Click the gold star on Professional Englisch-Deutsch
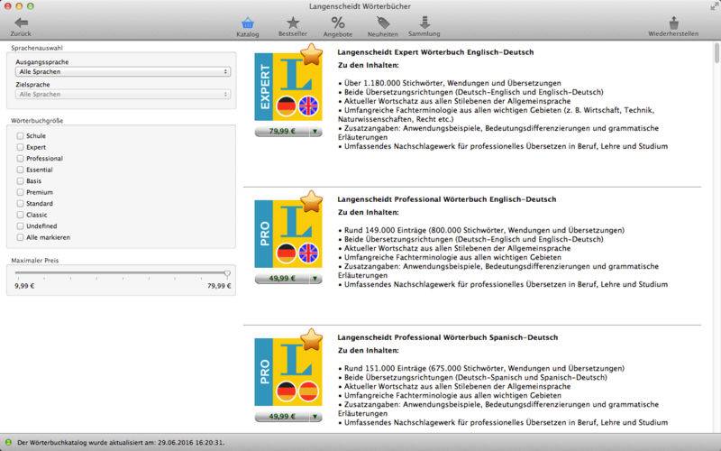Viewport: 721px width, 451px height. (311, 201)
